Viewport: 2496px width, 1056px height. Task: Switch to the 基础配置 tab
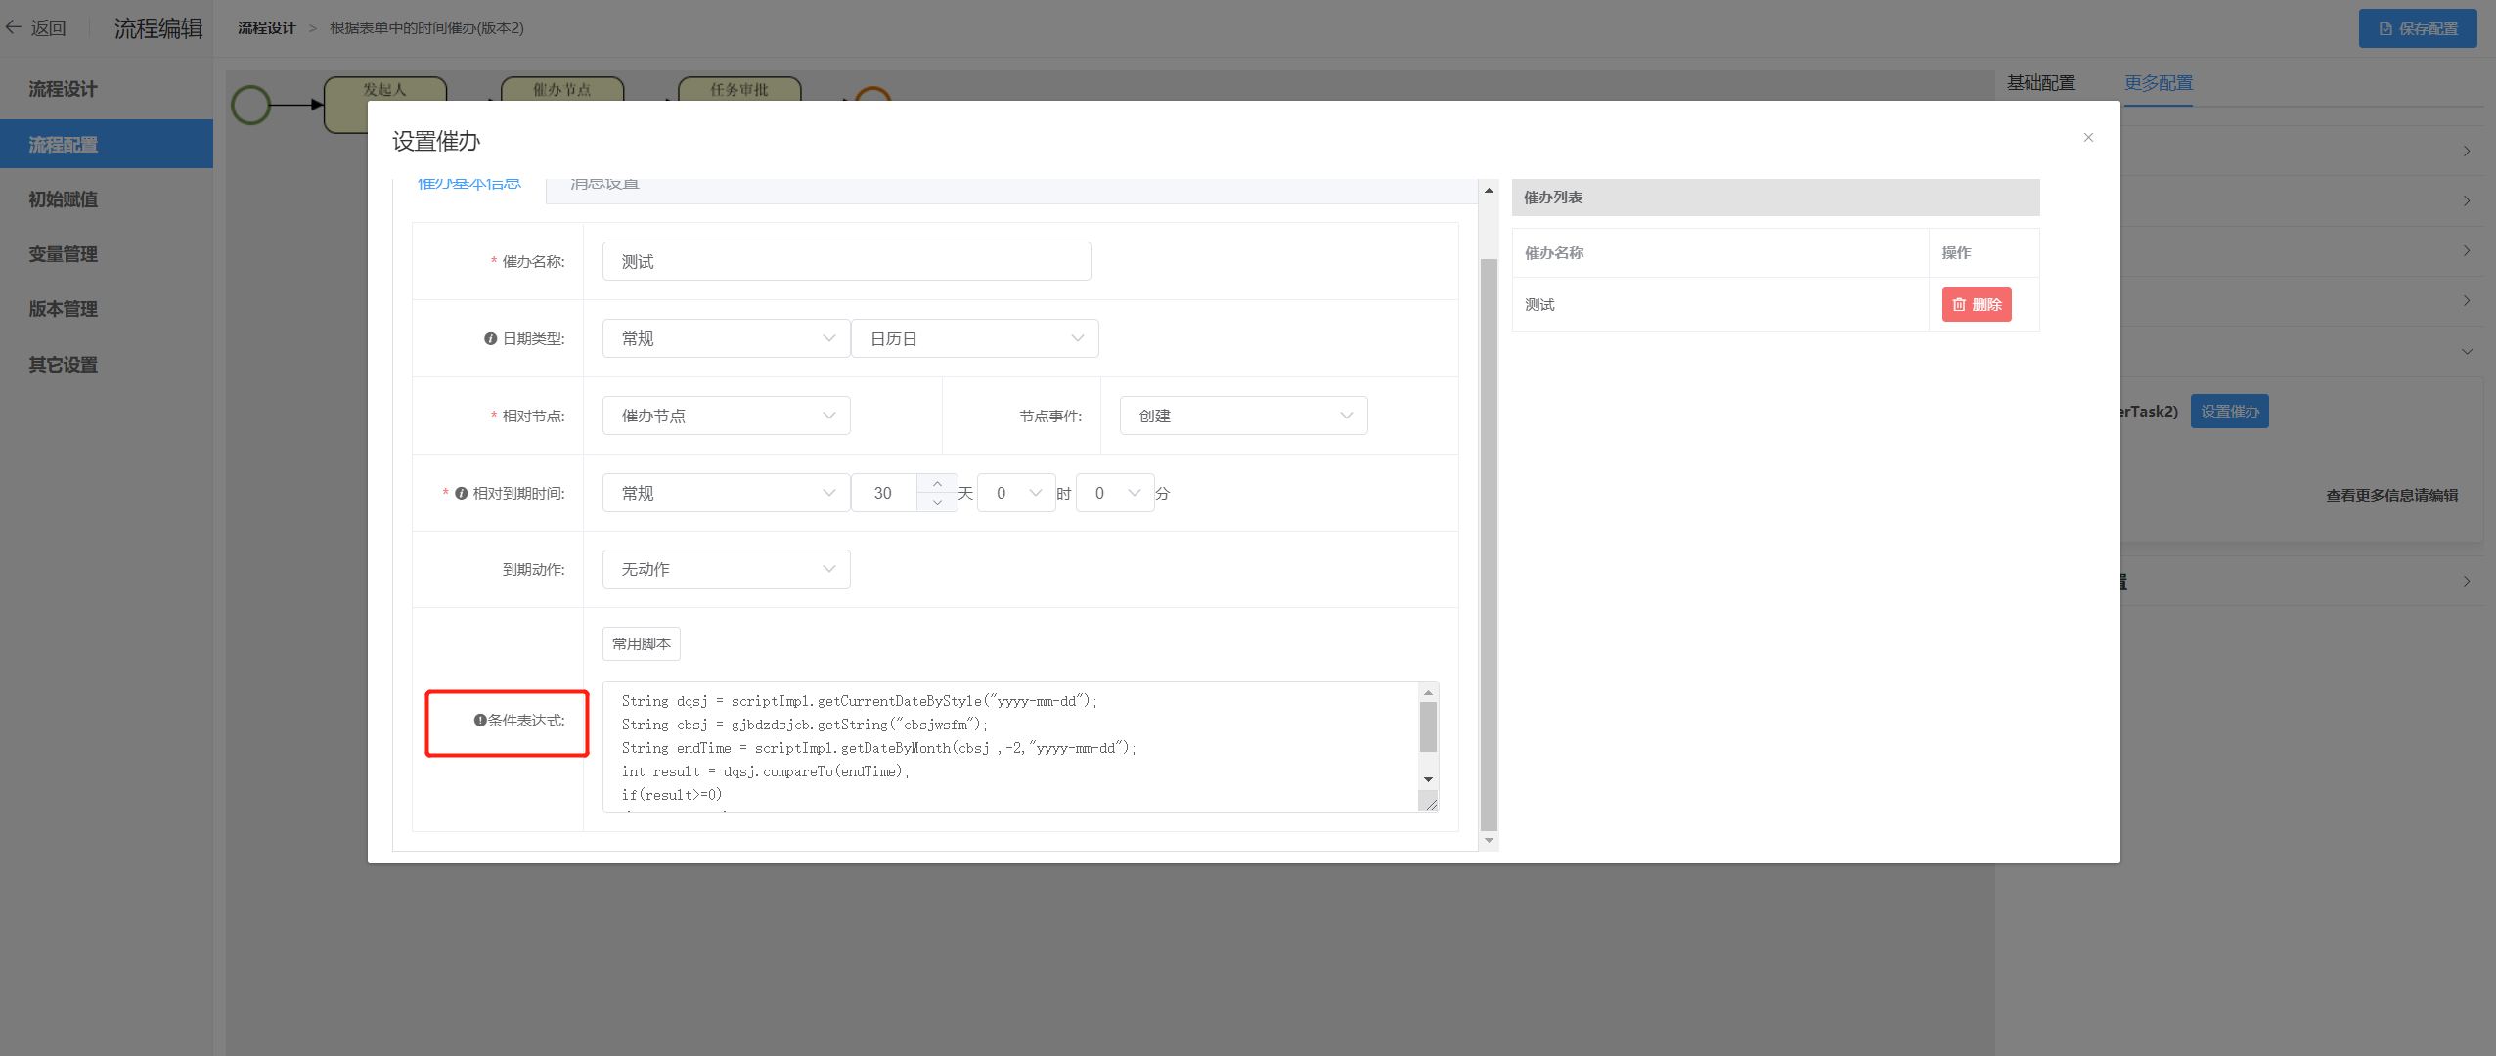[x=2040, y=83]
